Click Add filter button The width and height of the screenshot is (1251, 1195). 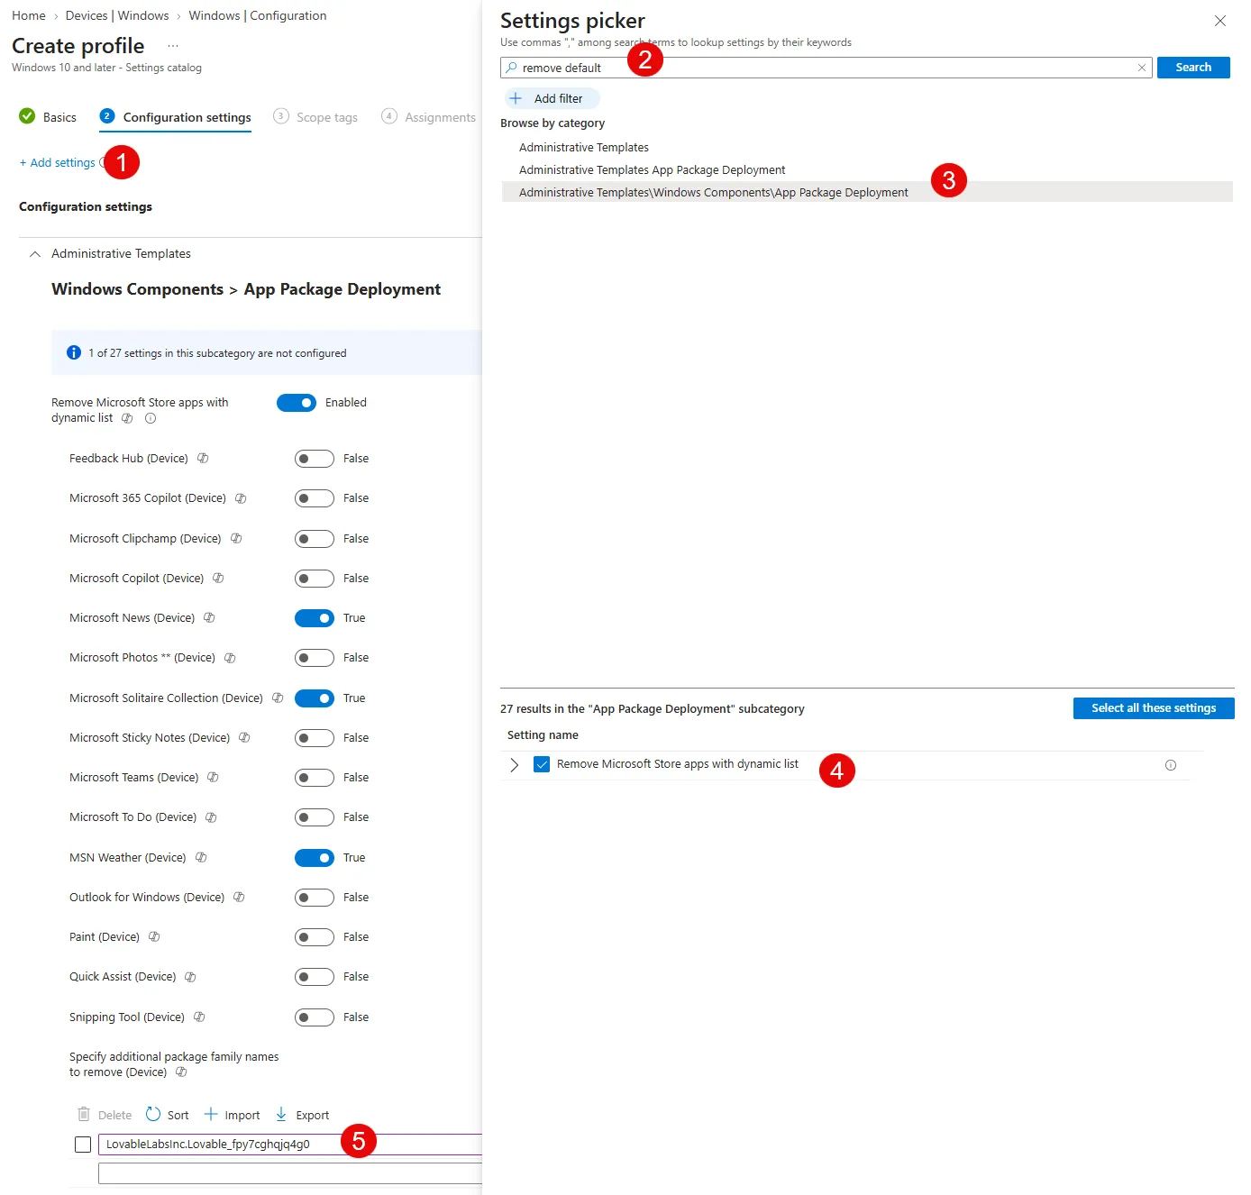tap(552, 99)
